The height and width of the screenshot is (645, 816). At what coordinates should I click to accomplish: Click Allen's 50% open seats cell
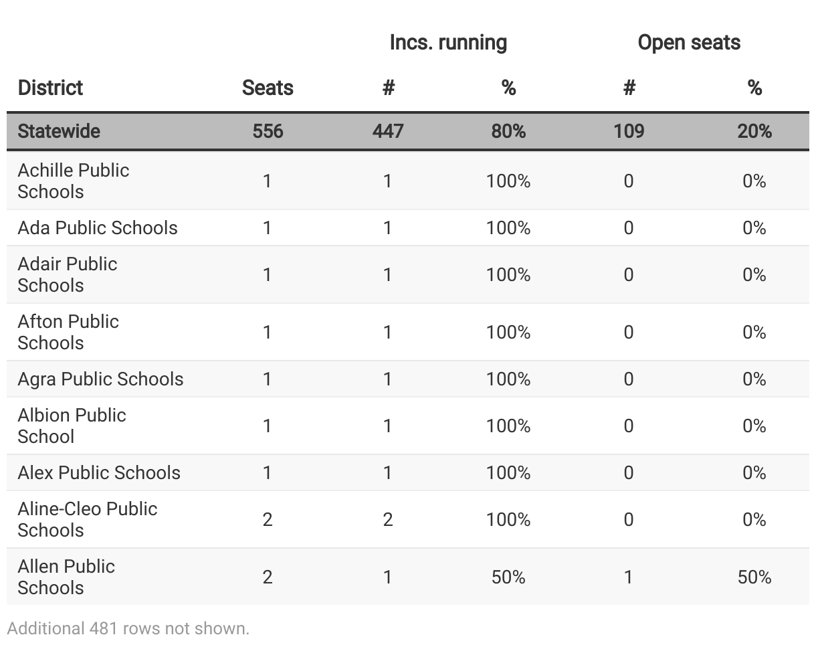tap(754, 577)
